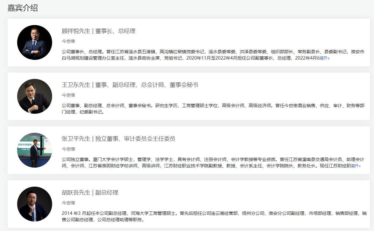Click 今世缘 under 顾祥悦先生
The image size is (374, 231).
pos(68,41)
